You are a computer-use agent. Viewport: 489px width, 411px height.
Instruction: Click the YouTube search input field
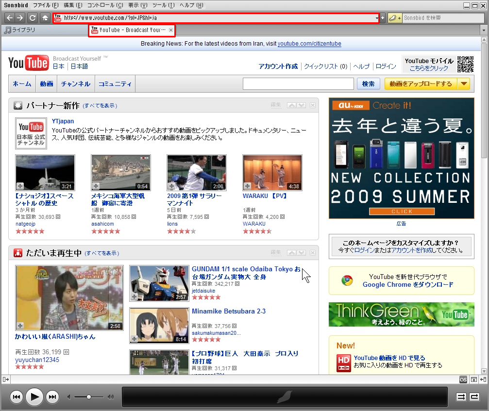pos(298,84)
